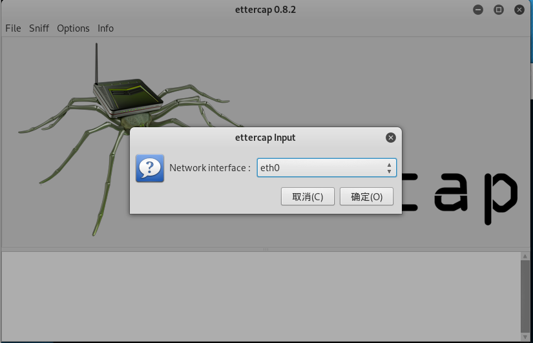Confirm with the 确定(O) button

tap(366, 196)
